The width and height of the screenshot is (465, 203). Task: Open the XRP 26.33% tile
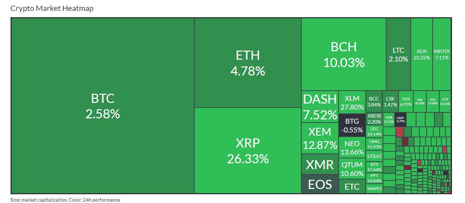pos(248,150)
